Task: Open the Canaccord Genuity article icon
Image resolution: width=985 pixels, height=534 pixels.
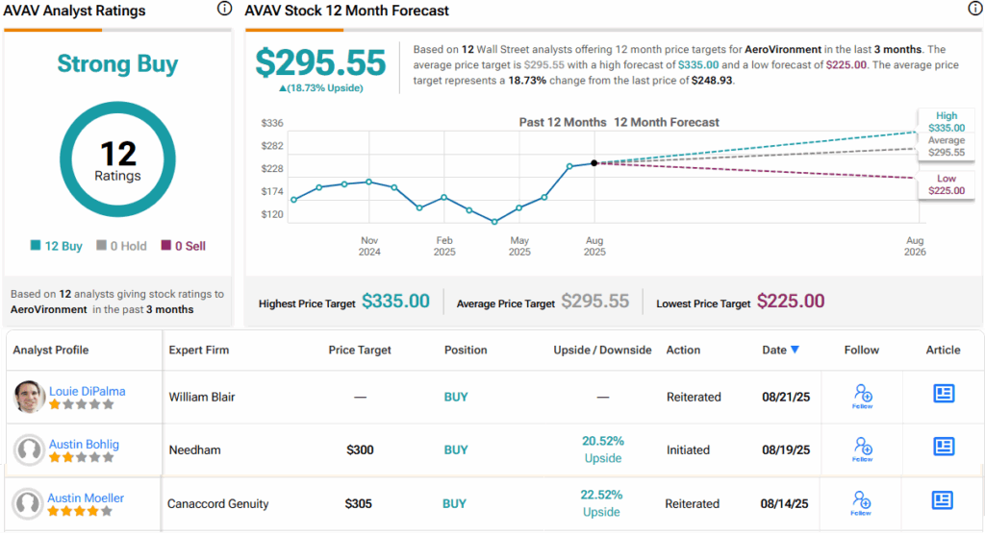Action: tap(943, 500)
